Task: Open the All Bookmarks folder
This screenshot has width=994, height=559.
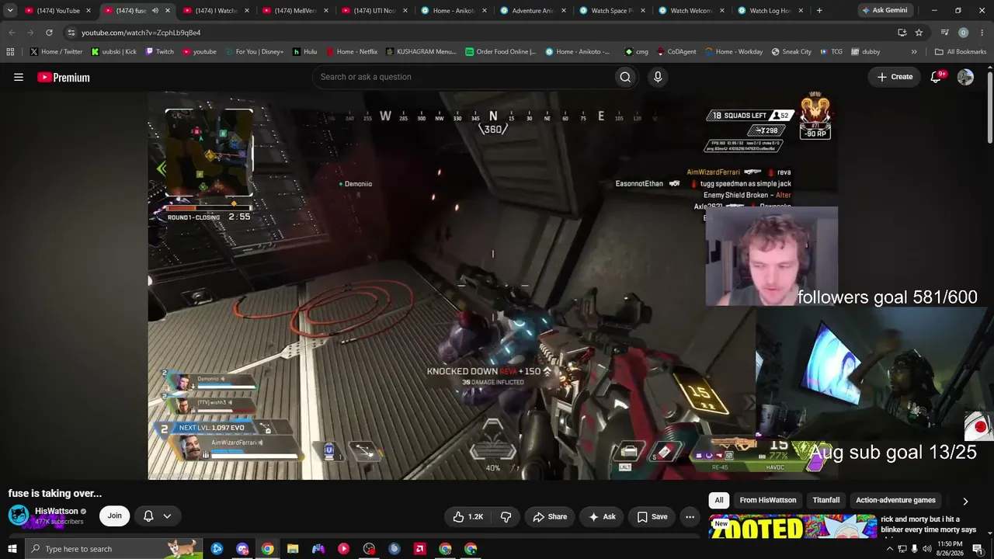Action: 960,52
